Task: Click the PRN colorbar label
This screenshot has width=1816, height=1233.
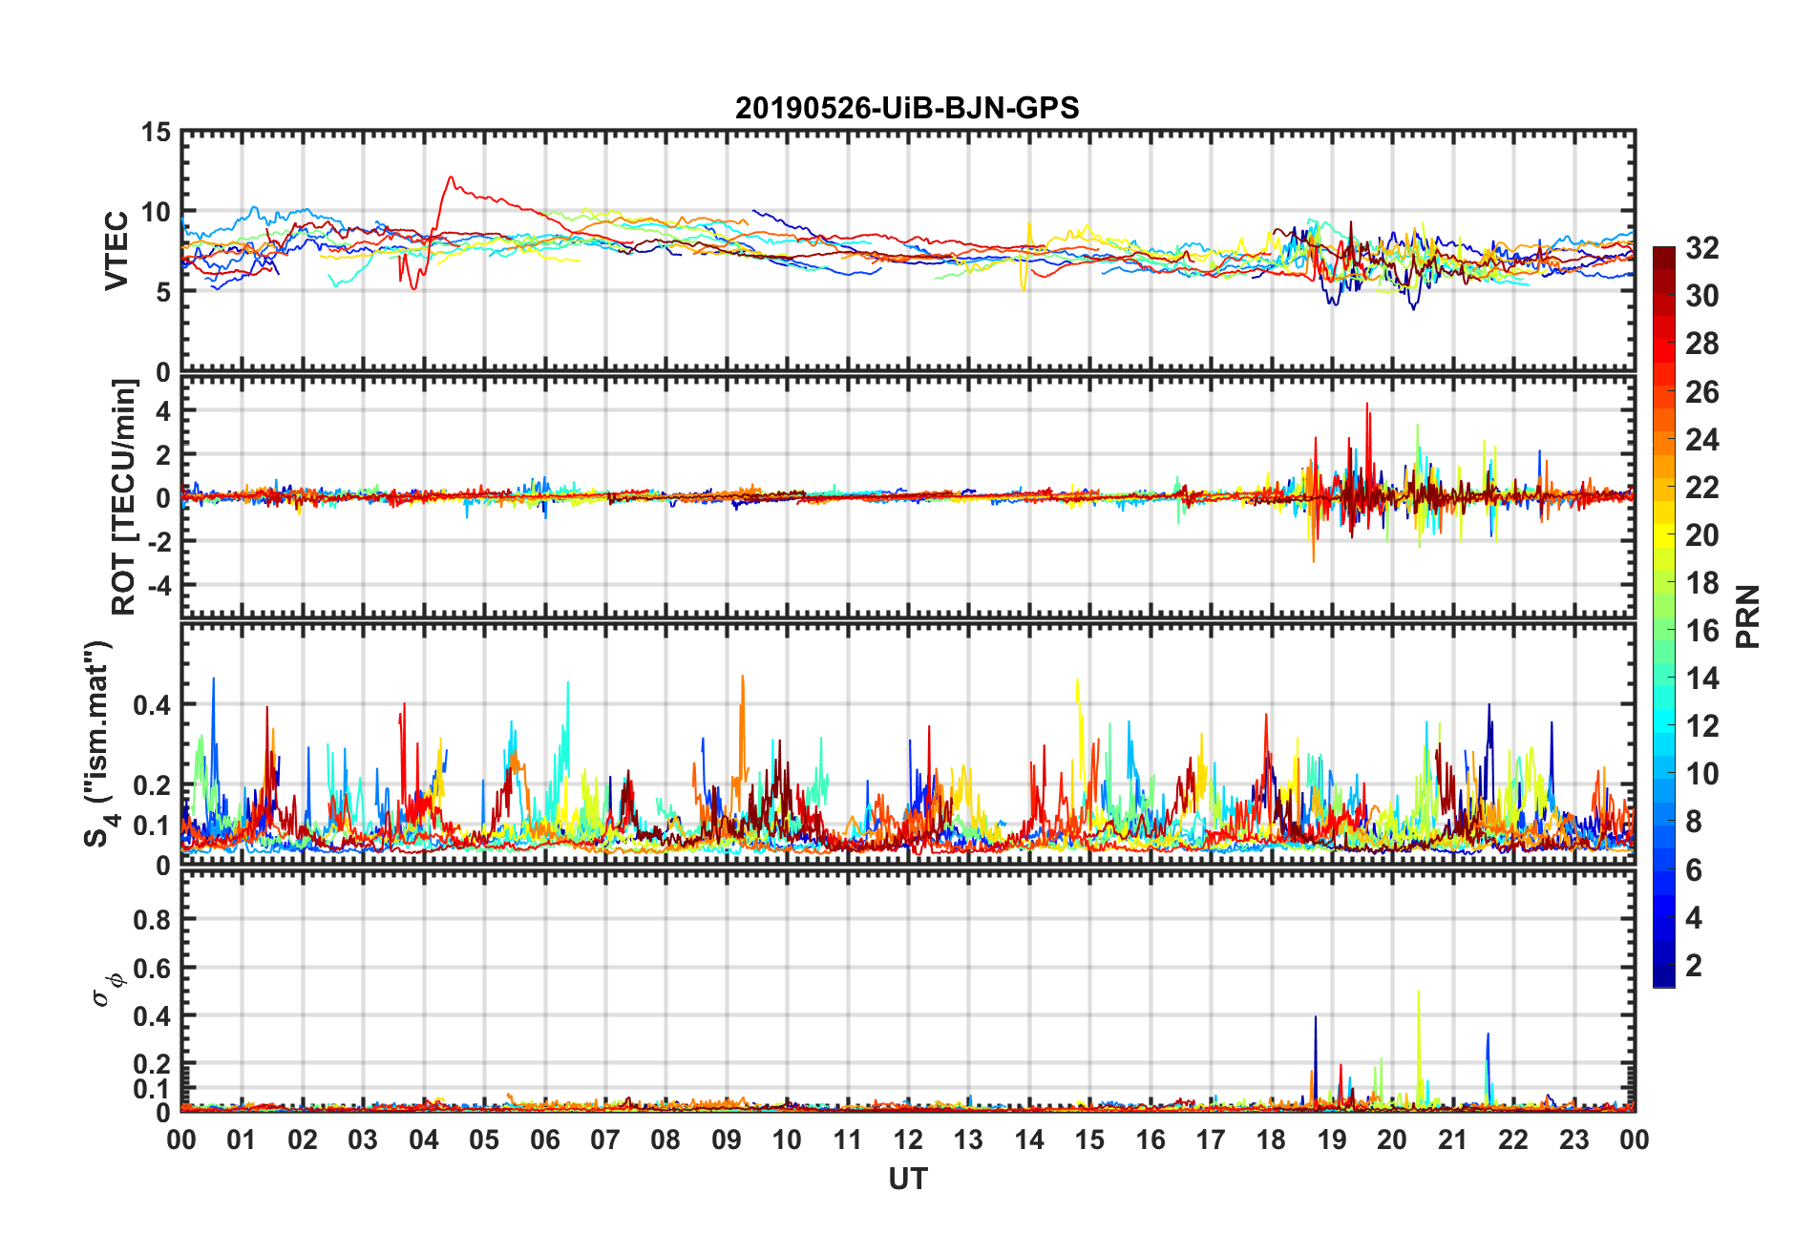Action: coord(1747,616)
